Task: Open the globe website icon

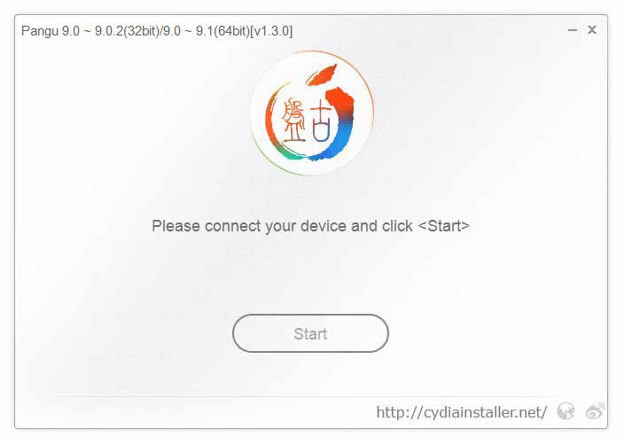Action: [565, 411]
